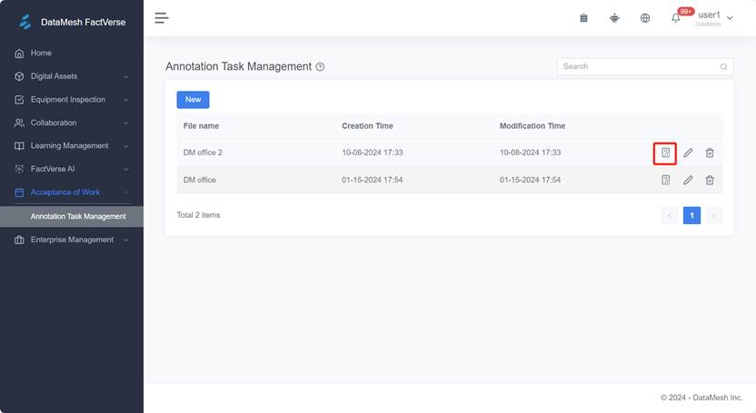The image size is (756, 413).
Task: Open annotation details for DM office 2
Action: tap(665, 153)
